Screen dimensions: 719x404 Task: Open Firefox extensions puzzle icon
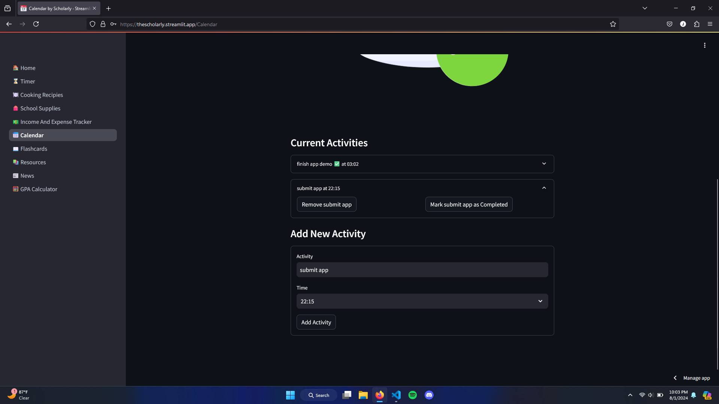click(x=697, y=24)
